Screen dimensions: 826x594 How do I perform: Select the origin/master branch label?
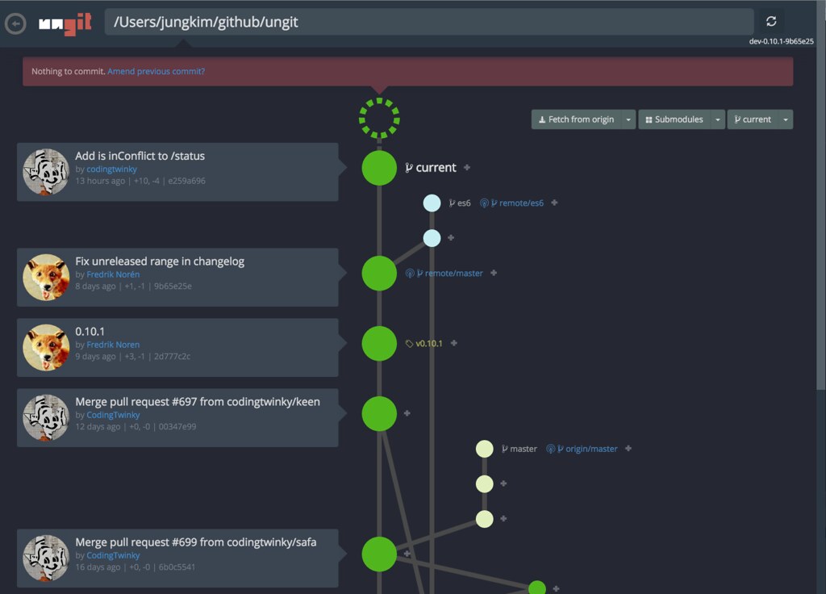point(582,449)
